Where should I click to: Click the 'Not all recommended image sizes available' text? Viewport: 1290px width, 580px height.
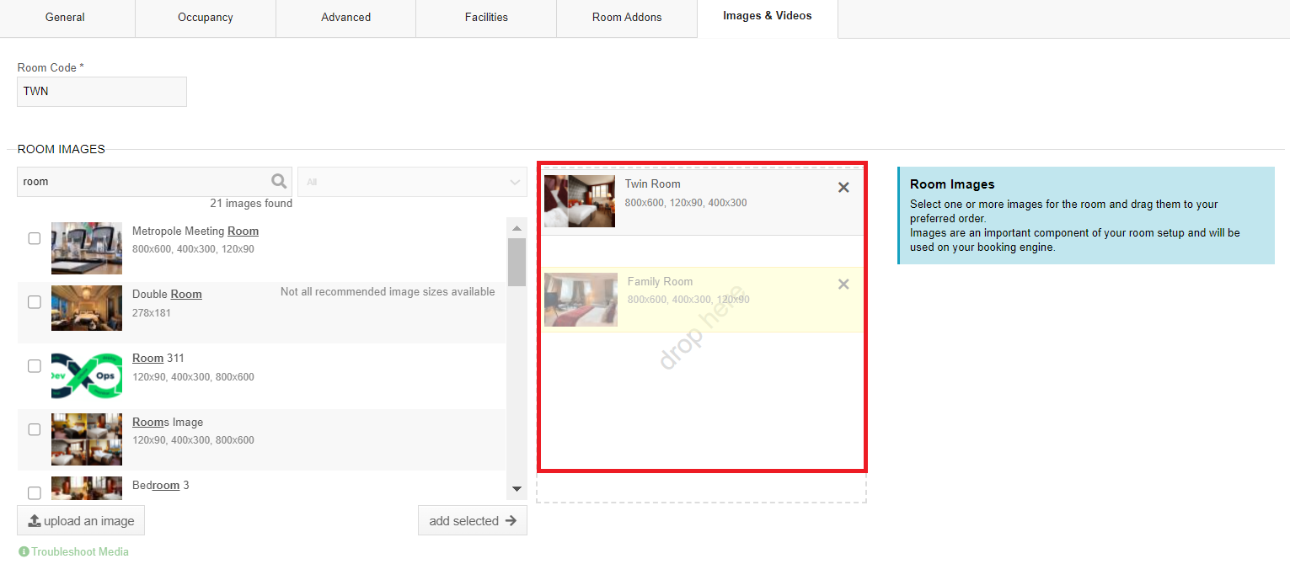[388, 291]
